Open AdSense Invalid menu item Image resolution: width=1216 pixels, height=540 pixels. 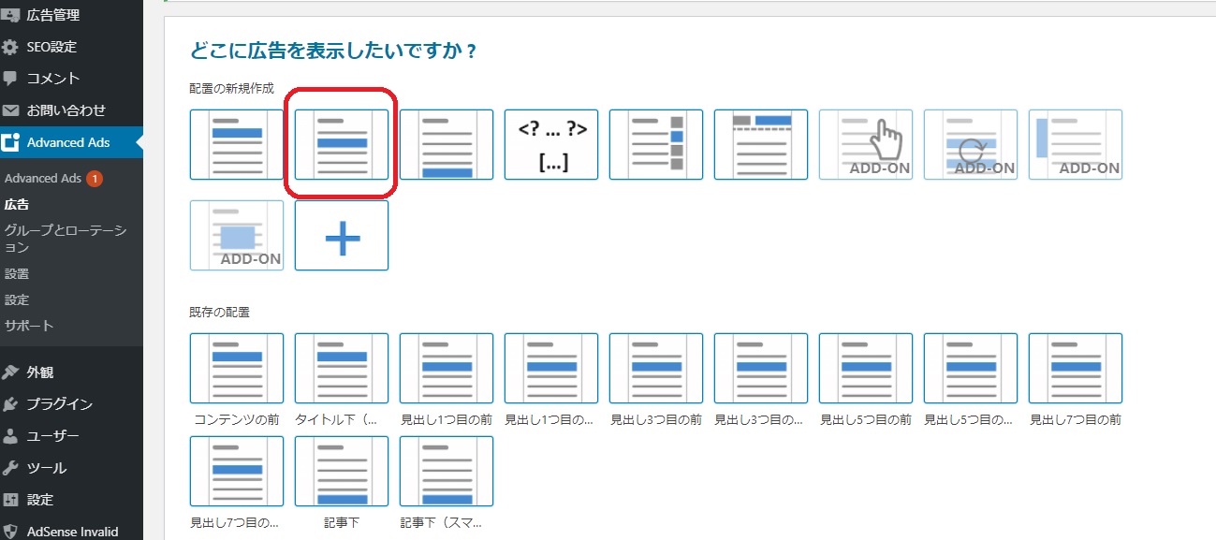coord(72,532)
